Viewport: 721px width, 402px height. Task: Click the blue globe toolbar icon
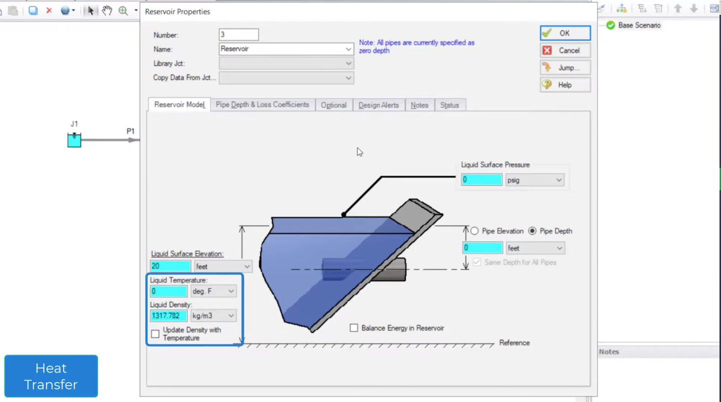tap(65, 10)
